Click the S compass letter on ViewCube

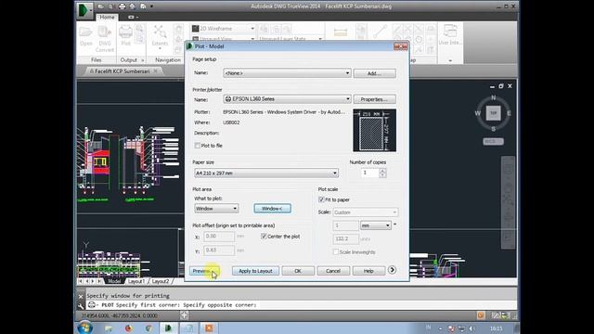493,129
